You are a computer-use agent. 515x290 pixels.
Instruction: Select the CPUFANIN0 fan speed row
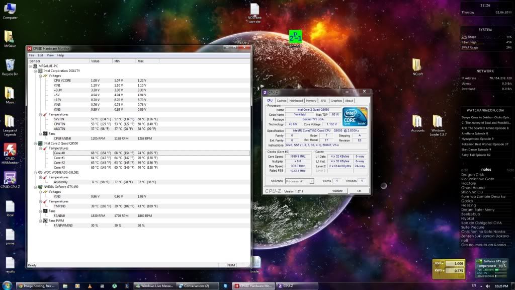(151, 138)
